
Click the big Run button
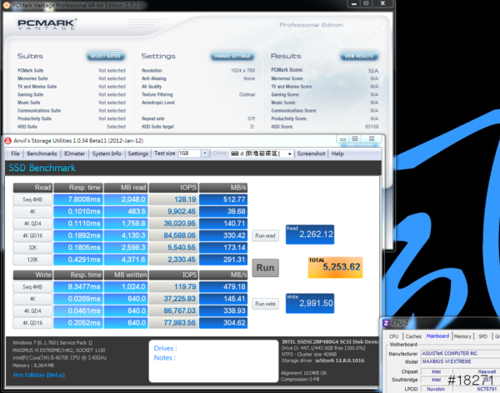pos(265,268)
